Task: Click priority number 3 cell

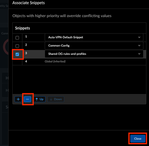Action: 26,53
